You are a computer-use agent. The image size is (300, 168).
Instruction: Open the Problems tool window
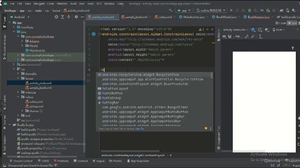pyautogui.click(x=61, y=161)
